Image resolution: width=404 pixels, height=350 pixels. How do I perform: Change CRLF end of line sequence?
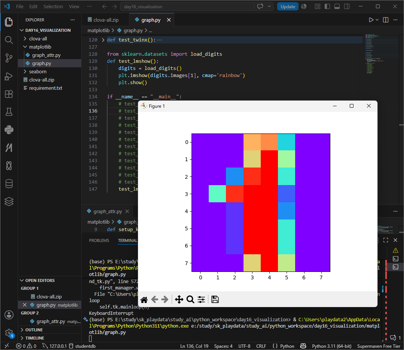261,346
